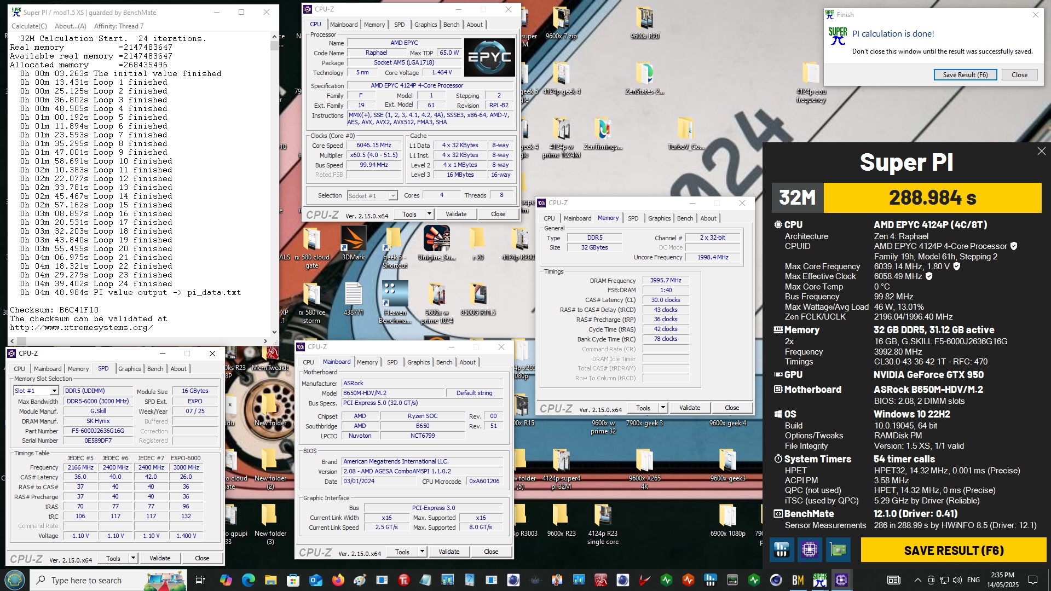This screenshot has width=1051, height=591.
Task: Switch to Bench tab in top CPU-Z window
Action: [x=451, y=25]
